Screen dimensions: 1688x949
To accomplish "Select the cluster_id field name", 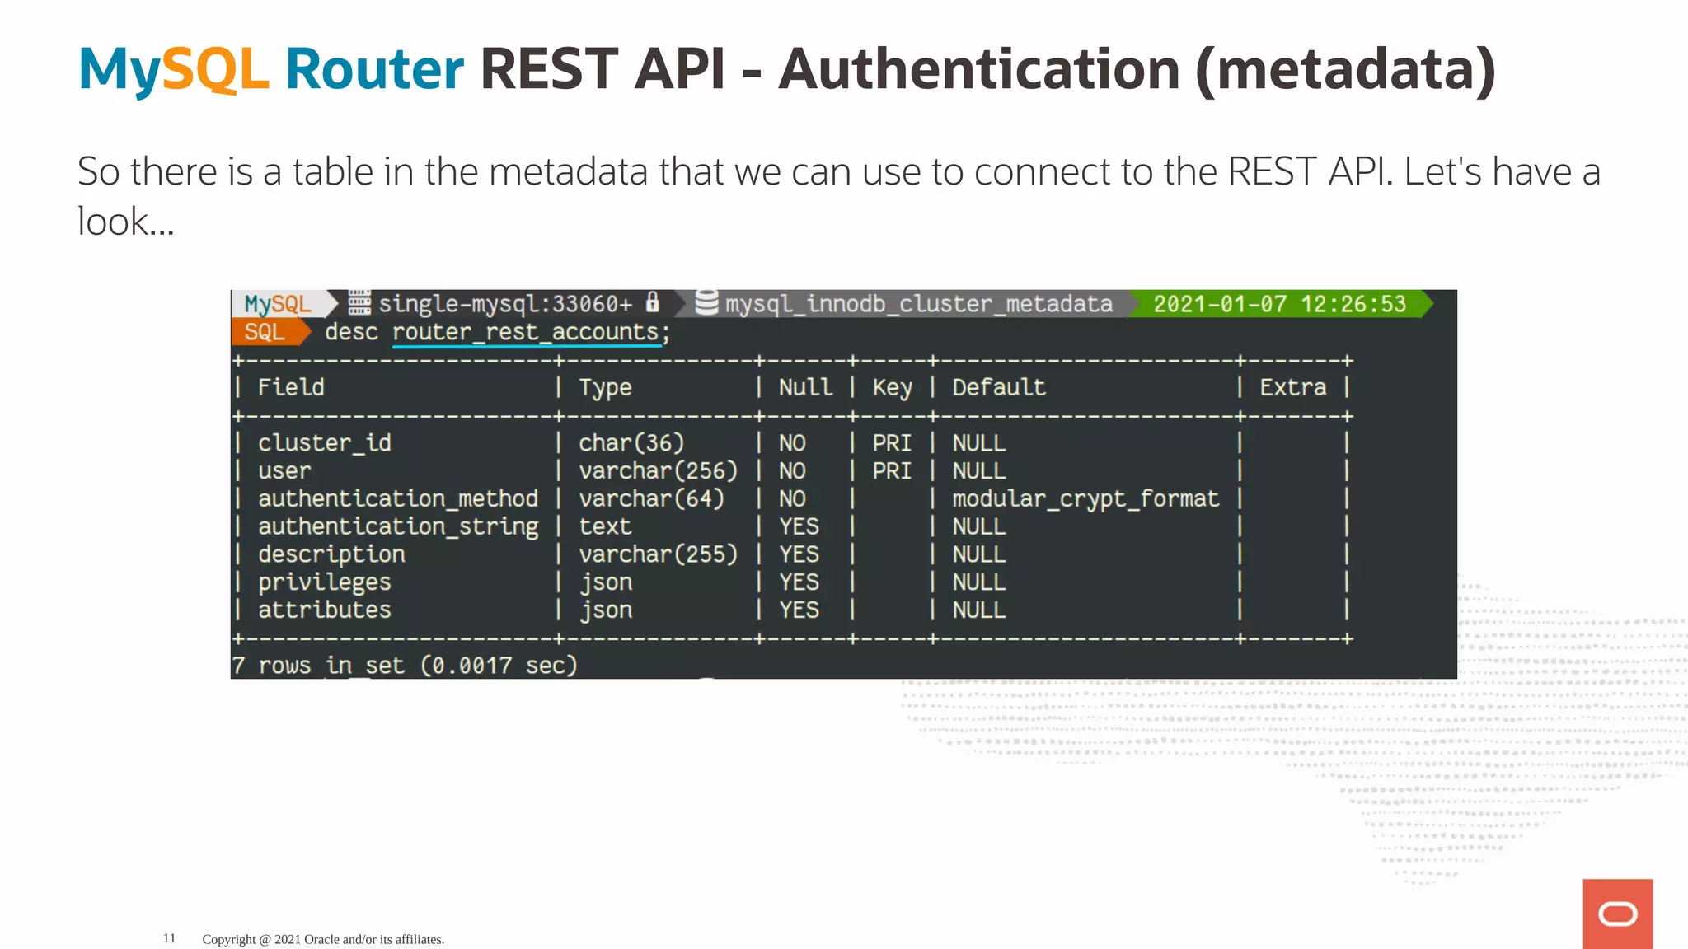I will (x=325, y=443).
